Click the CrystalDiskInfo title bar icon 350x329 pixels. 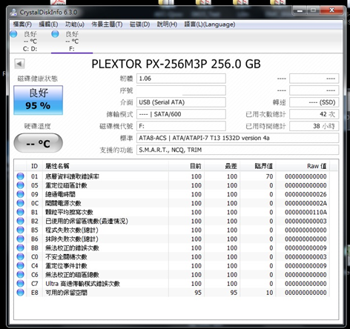(x=13, y=12)
